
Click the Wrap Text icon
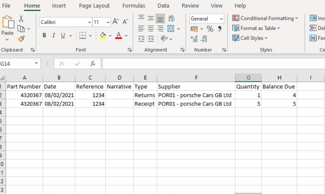pyautogui.click(x=171, y=18)
